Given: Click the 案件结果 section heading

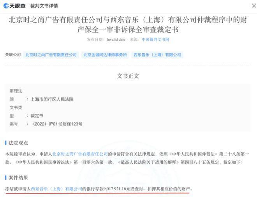Looking at the screenshot, I should coord(18,178).
